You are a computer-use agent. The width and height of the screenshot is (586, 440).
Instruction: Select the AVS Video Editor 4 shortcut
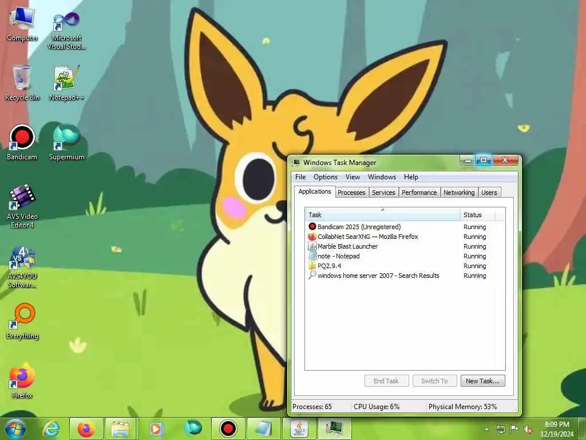(x=22, y=206)
